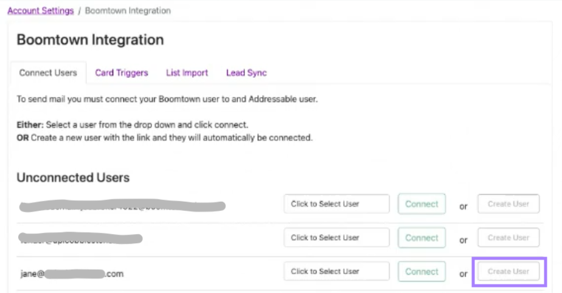Select the Lead Sync tab
This screenshot has height=293, width=562.
246,73
